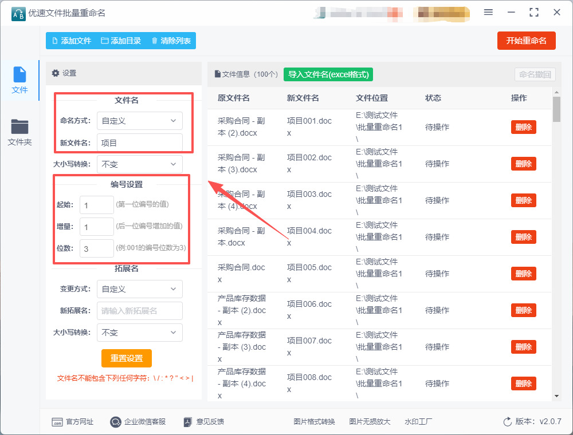
Task: Click 导入文件名(excel格式) green button
Action: click(328, 74)
